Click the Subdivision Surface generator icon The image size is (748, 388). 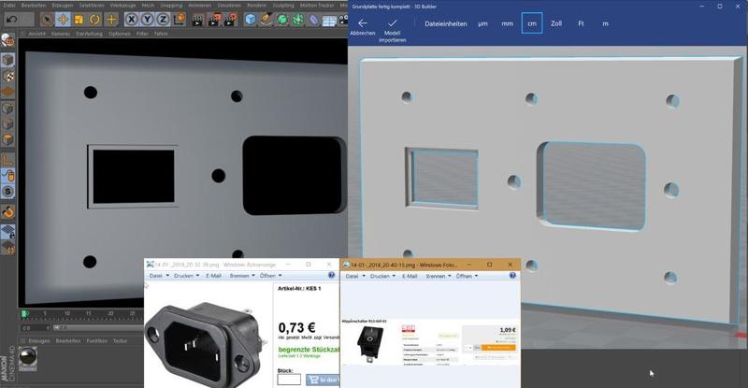[x=282, y=20]
